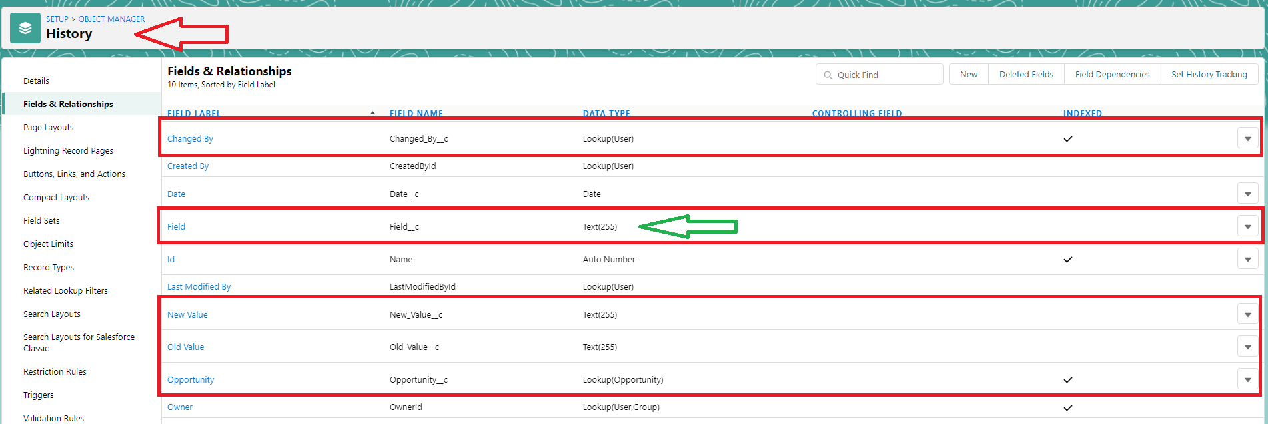Expand the New Value row action menu
Image resolution: width=1268 pixels, height=424 pixels.
click(x=1247, y=314)
